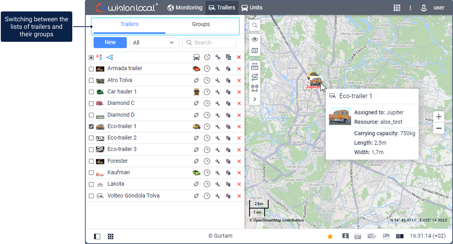Copy the Diamond C trailer
This screenshot has height=244, width=453.
click(x=228, y=103)
